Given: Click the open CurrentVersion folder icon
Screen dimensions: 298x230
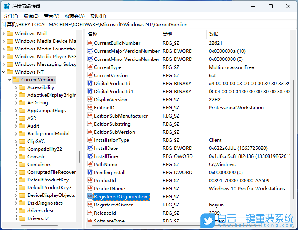Looking at the screenshot, I should [16, 80].
